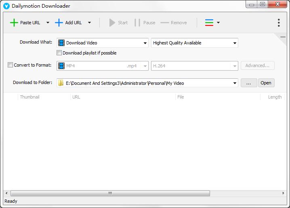Click the blue plus Add URL icon
290x208 pixels.
click(x=59, y=23)
